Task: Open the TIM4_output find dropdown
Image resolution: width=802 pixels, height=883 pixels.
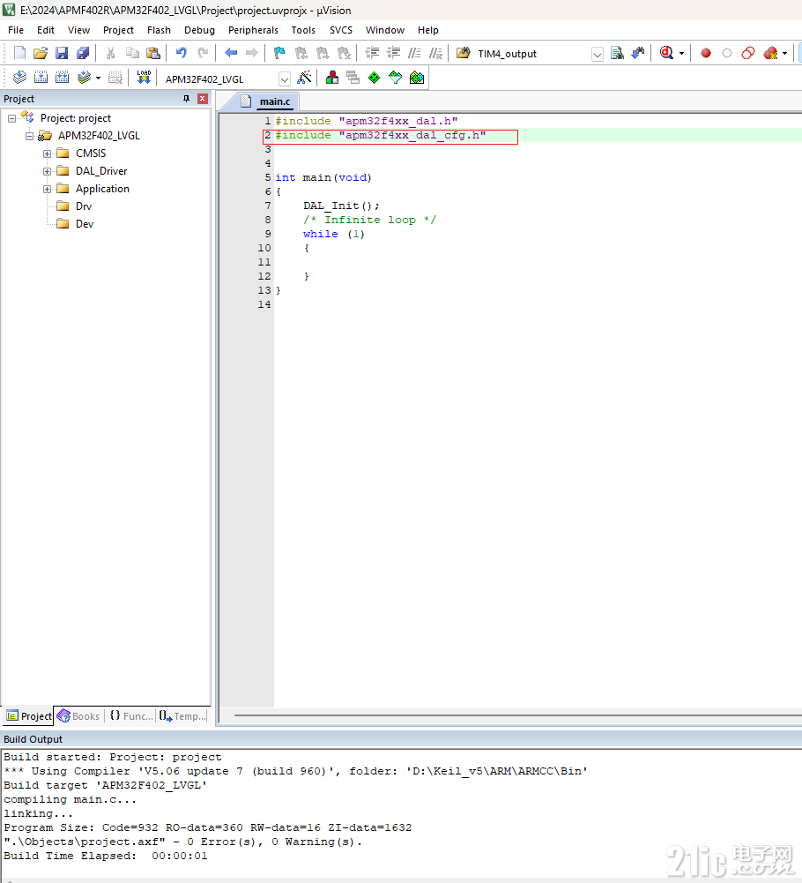Action: (x=598, y=54)
